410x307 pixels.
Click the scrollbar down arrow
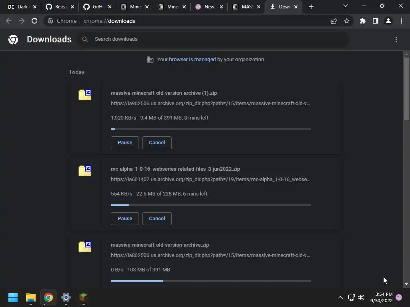(406, 284)
